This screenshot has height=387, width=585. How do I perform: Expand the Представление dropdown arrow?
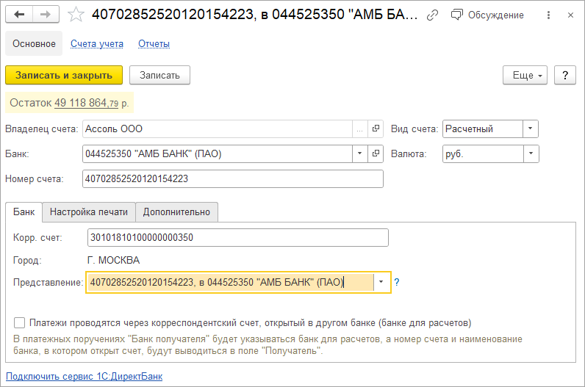381,283
